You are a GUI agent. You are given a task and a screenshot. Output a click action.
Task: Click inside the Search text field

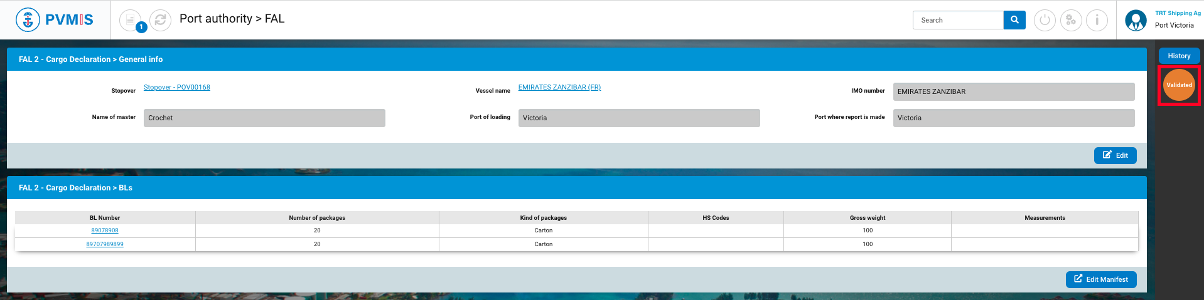[958, 20]
